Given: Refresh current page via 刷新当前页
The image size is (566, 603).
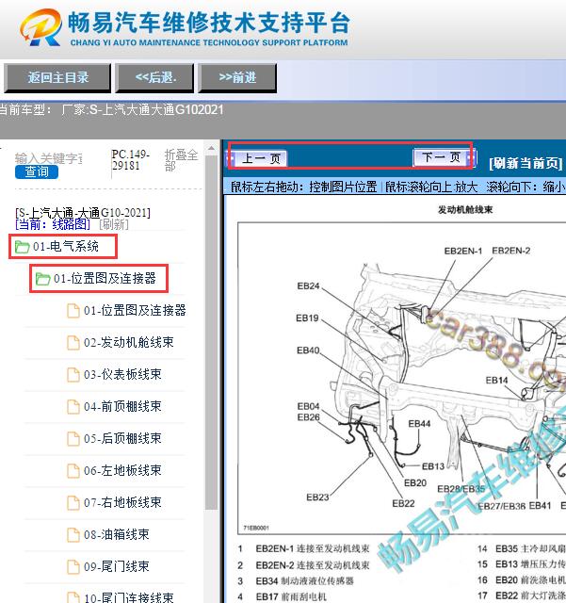Looking at the screenshot, I should (x=526, y=163).
